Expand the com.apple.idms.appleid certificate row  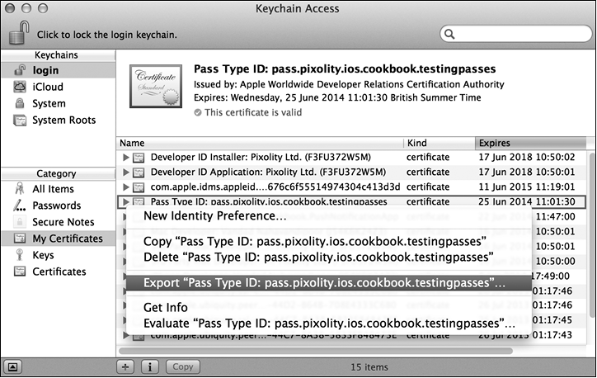click(126, 187)
